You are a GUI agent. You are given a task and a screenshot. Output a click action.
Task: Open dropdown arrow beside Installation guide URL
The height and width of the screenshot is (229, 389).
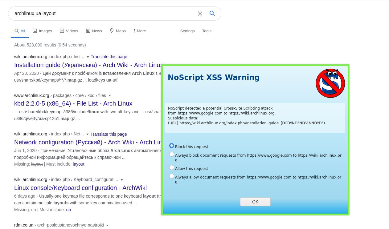[x=88, y=57]
